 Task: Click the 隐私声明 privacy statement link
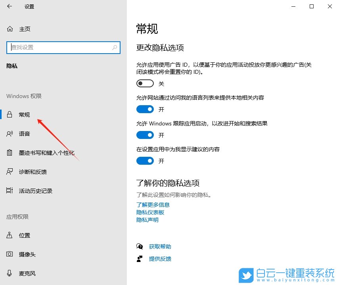tap(147, 220)
